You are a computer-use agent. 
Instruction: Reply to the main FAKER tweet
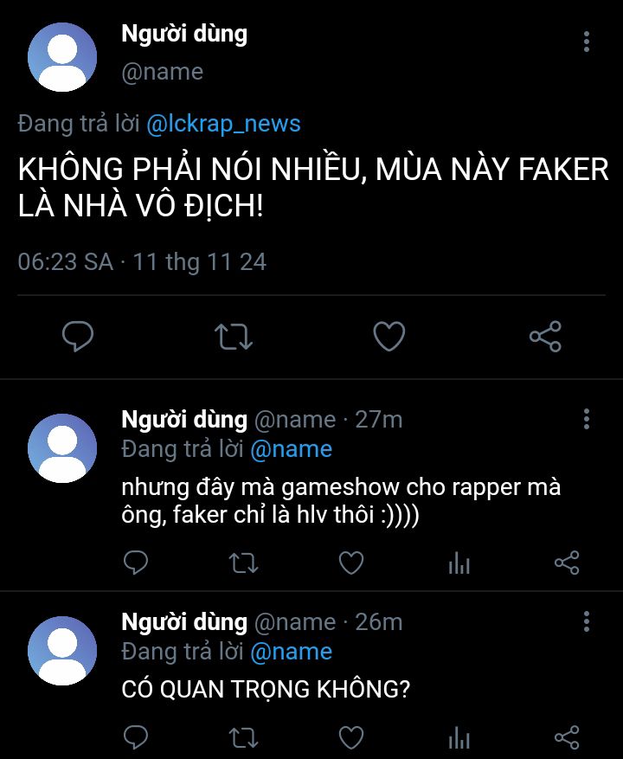(78, 336)
